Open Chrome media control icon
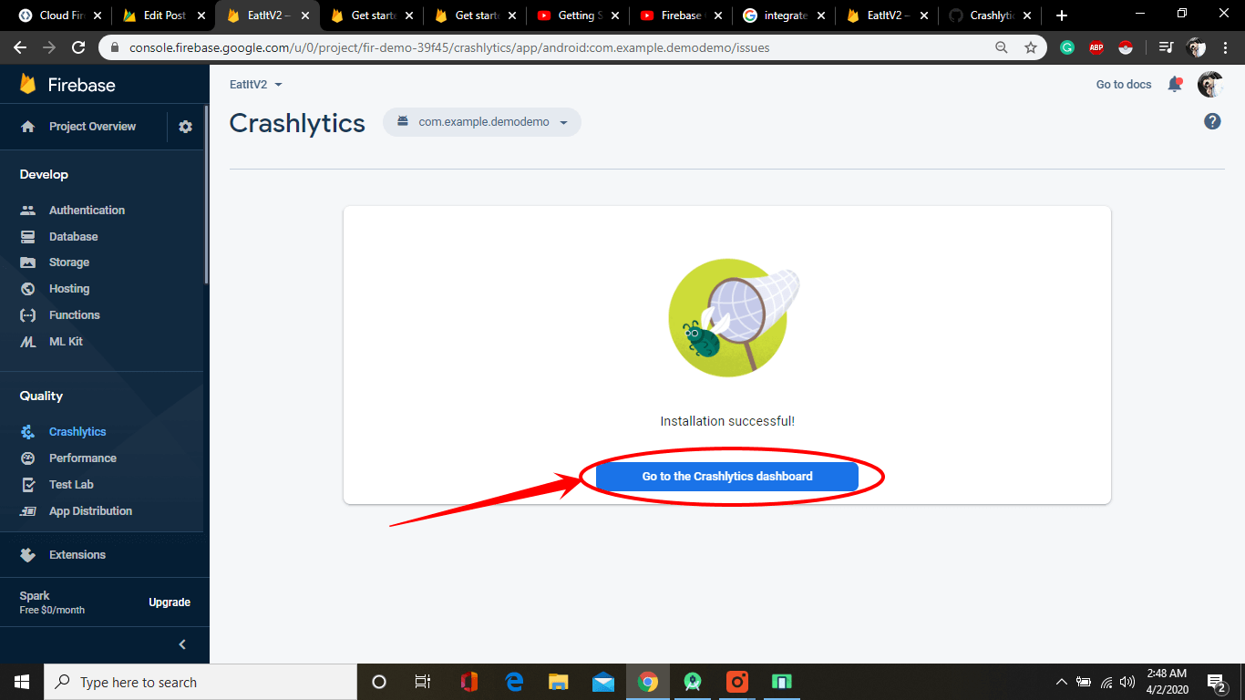Image resolution: width=1245 pixels, height=700 pixels. point(1166,47)
